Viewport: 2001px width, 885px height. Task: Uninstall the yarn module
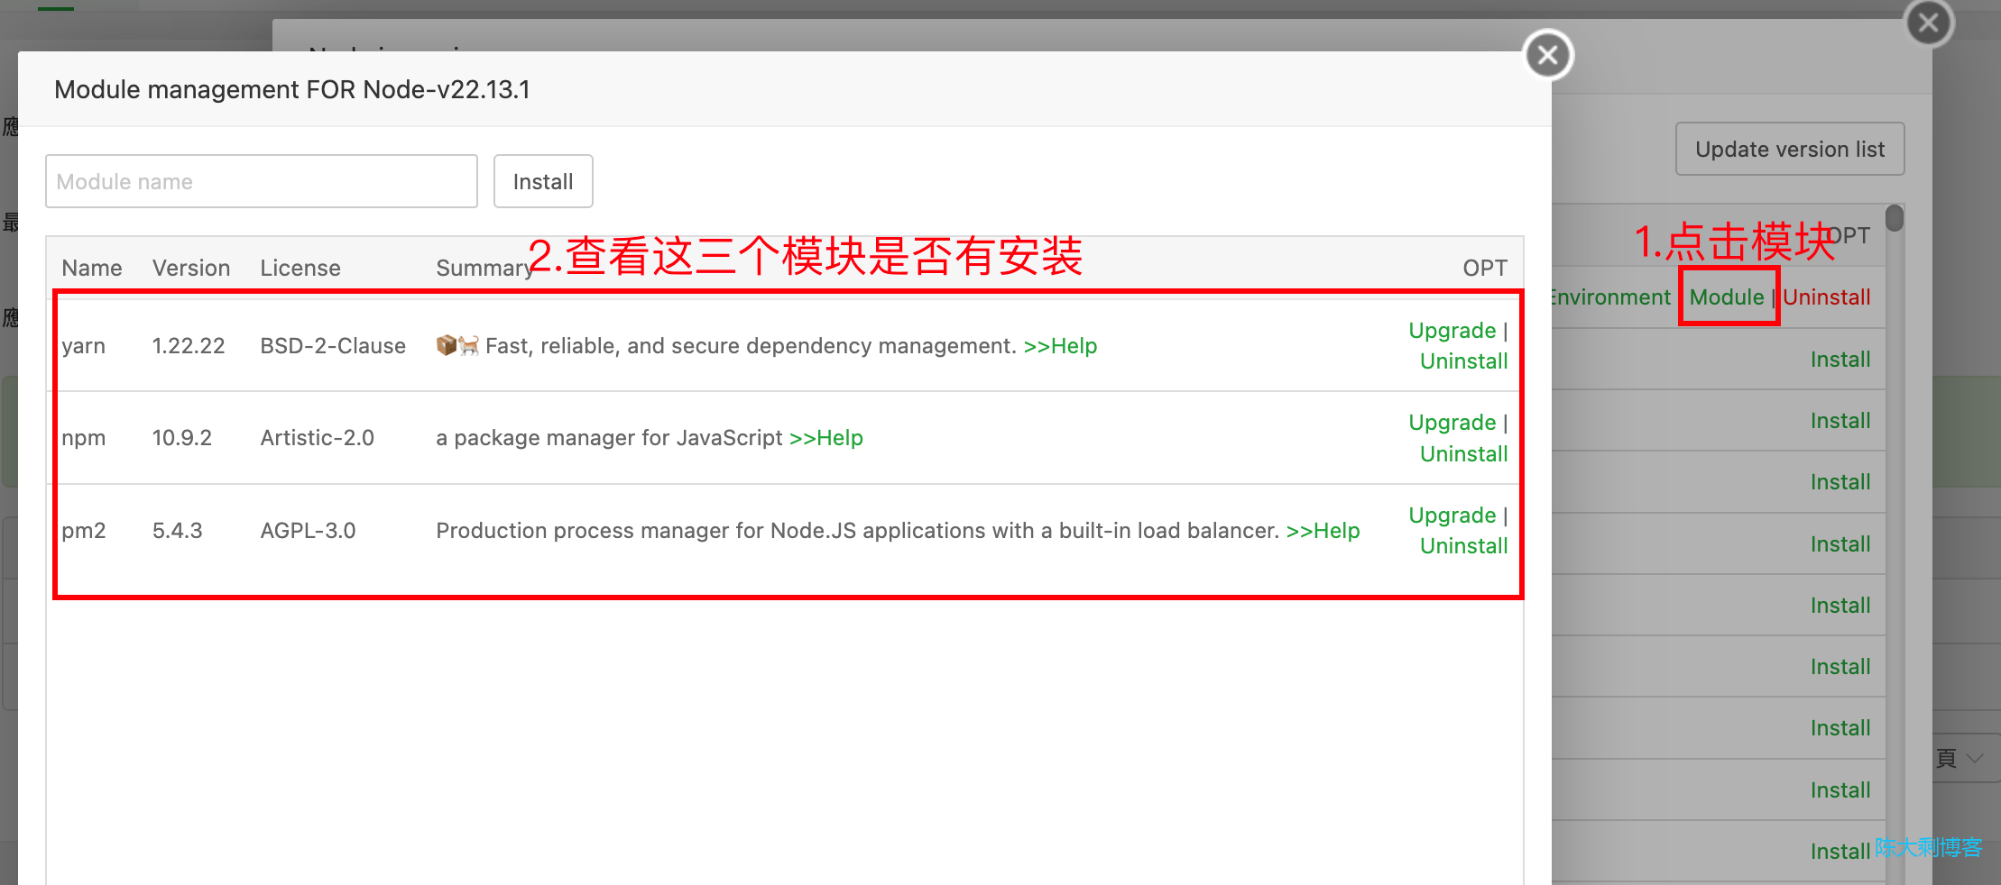pyautogui.click(x=1464, y=361)
